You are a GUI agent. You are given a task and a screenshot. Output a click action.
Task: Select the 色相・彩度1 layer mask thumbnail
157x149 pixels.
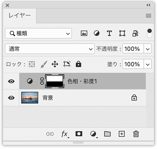(55, 81)
